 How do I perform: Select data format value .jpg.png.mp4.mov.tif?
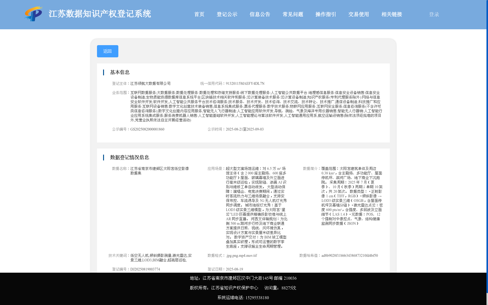[241, 256]
